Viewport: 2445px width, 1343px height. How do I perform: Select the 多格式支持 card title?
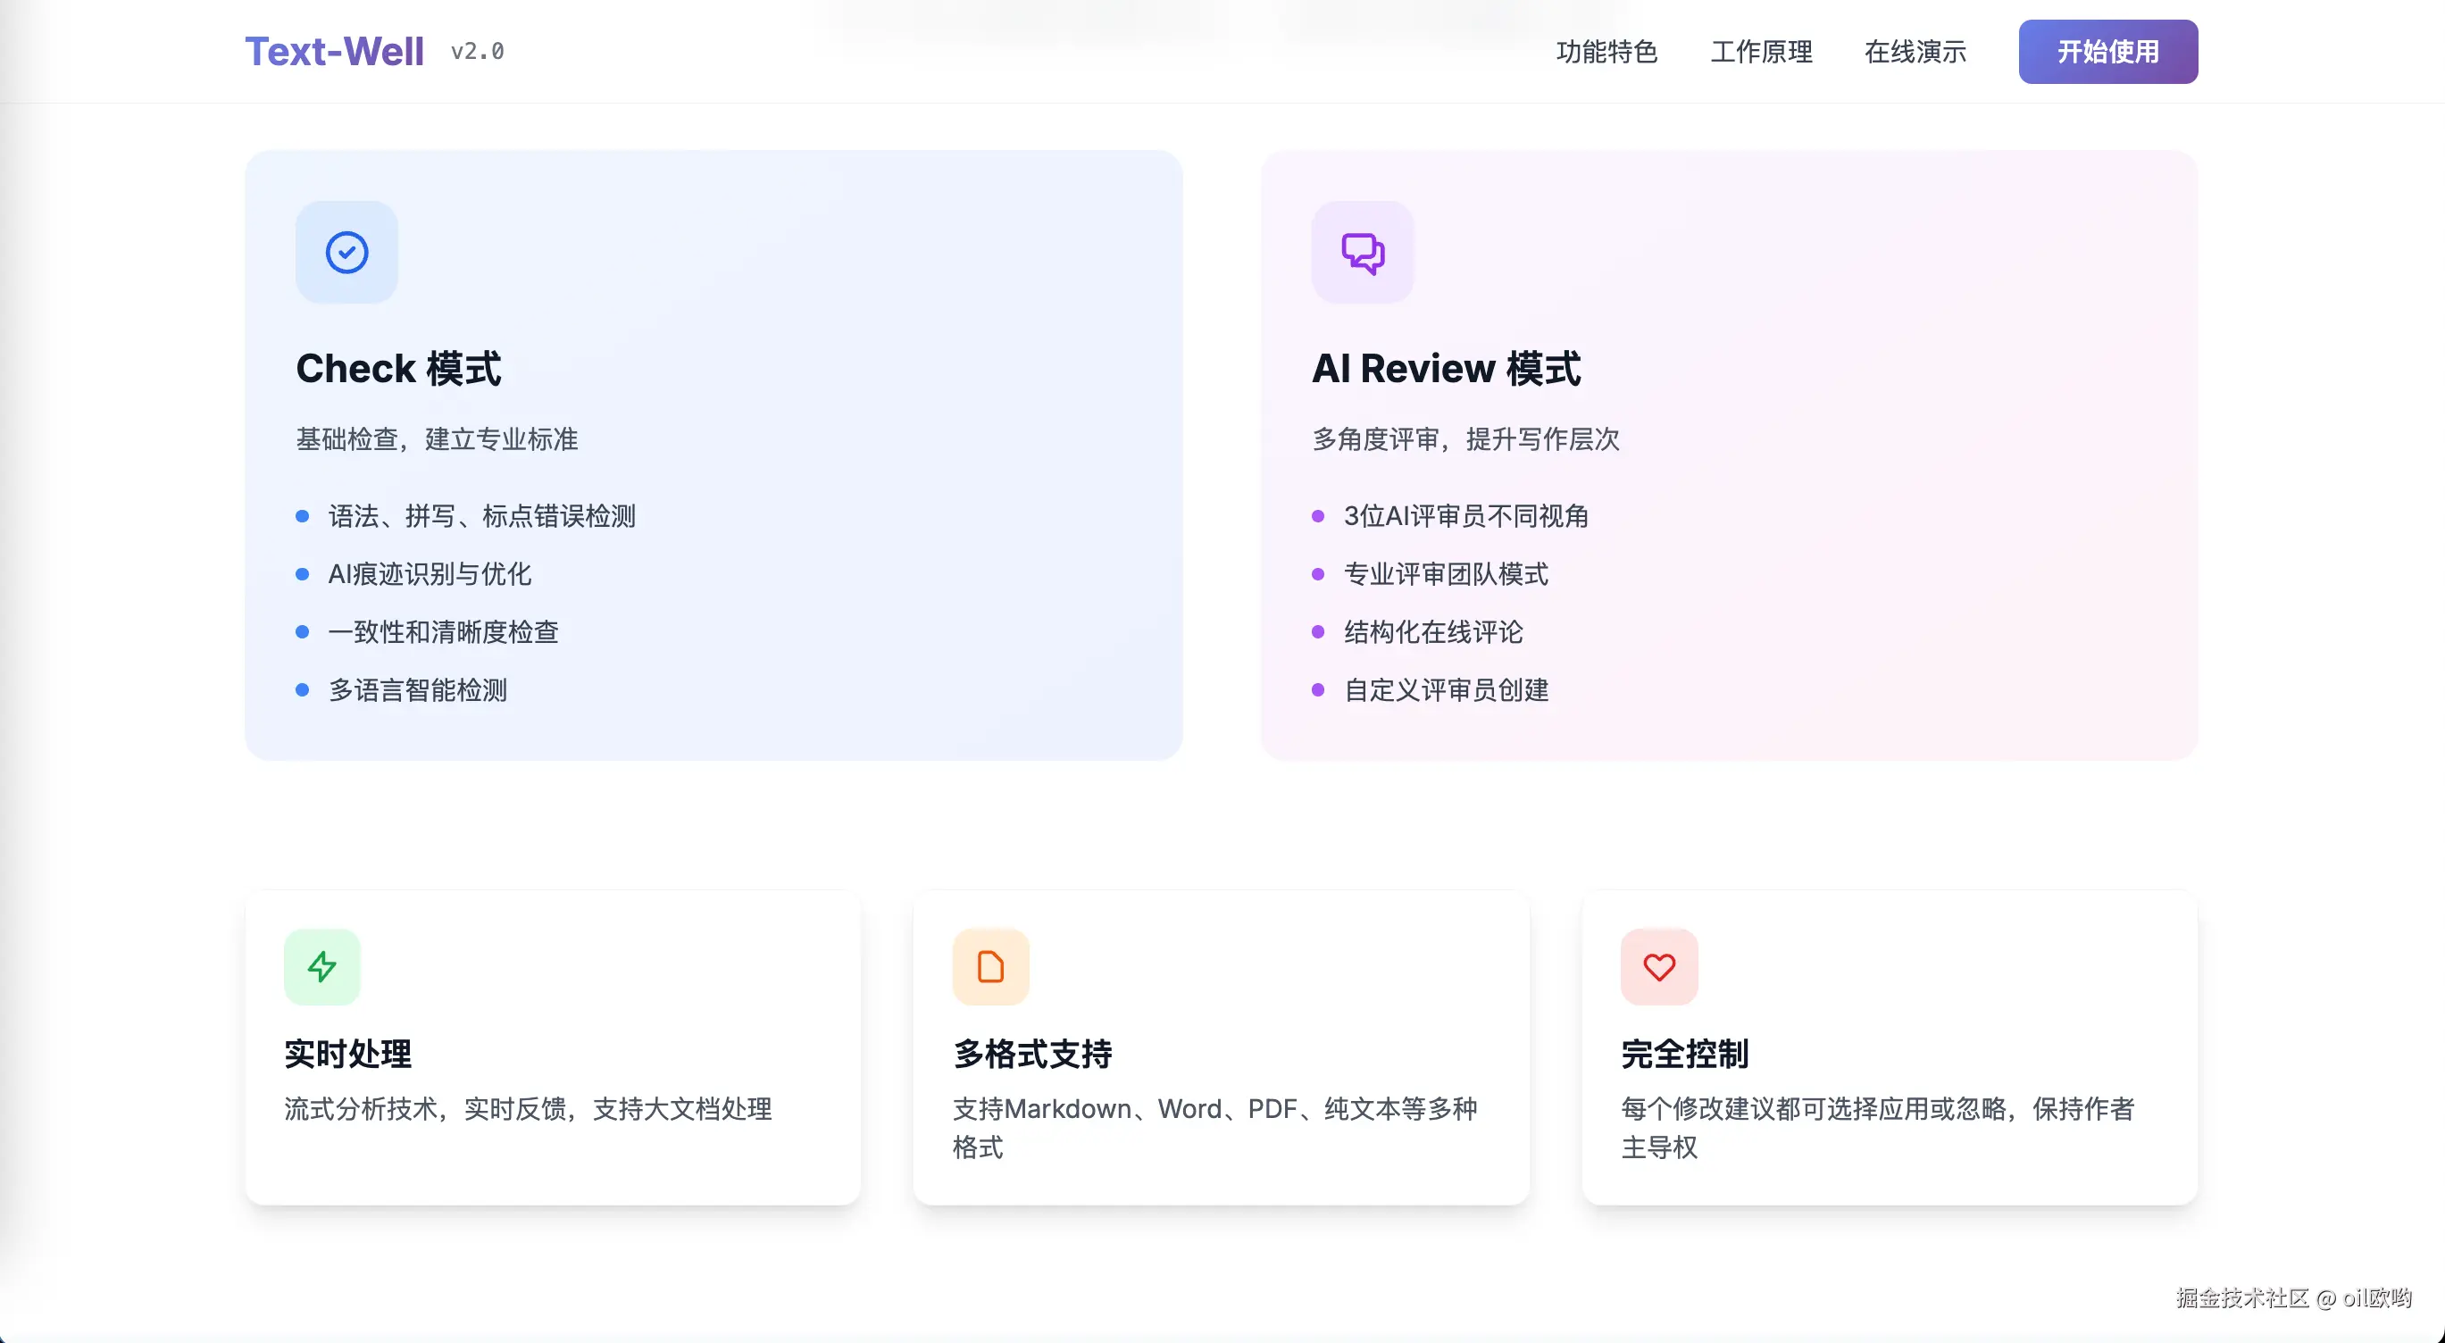1031,1054
